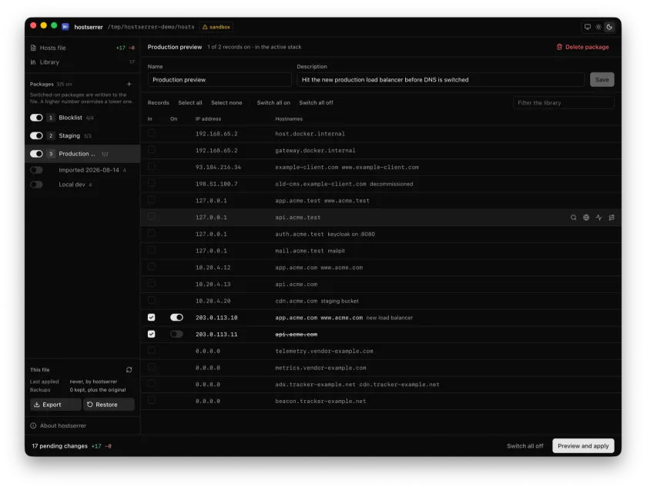Image resolution: width=647 pixels, height=490 pixels.
Task: Click the trash icon of Delete package
Action: click(559, 47)
